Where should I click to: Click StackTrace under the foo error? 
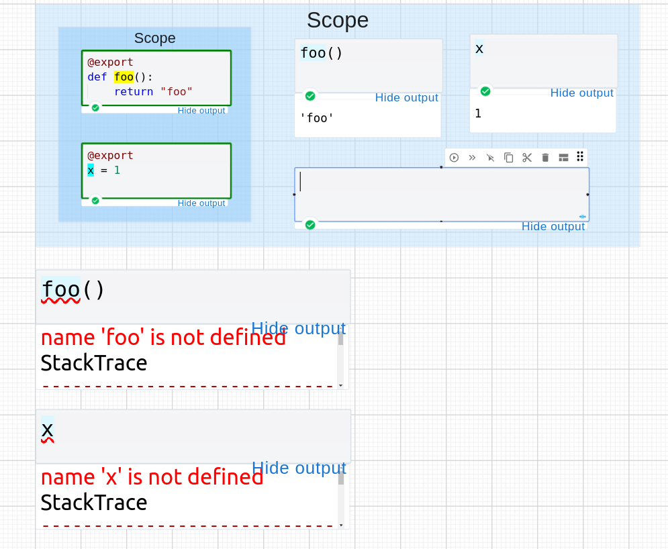[x=94, y=363]
